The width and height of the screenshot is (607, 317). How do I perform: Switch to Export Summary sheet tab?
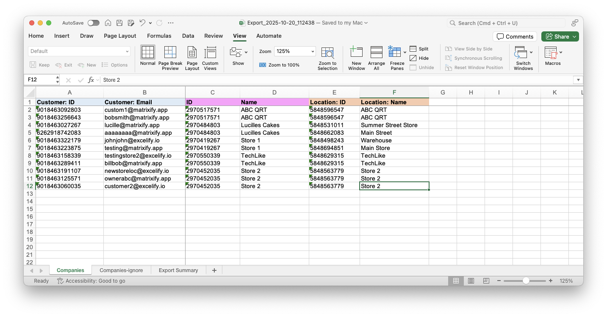point(178,270)
